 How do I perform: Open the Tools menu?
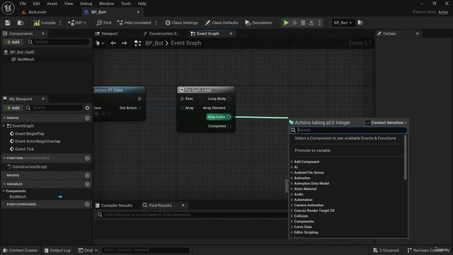tap(126, 4)
